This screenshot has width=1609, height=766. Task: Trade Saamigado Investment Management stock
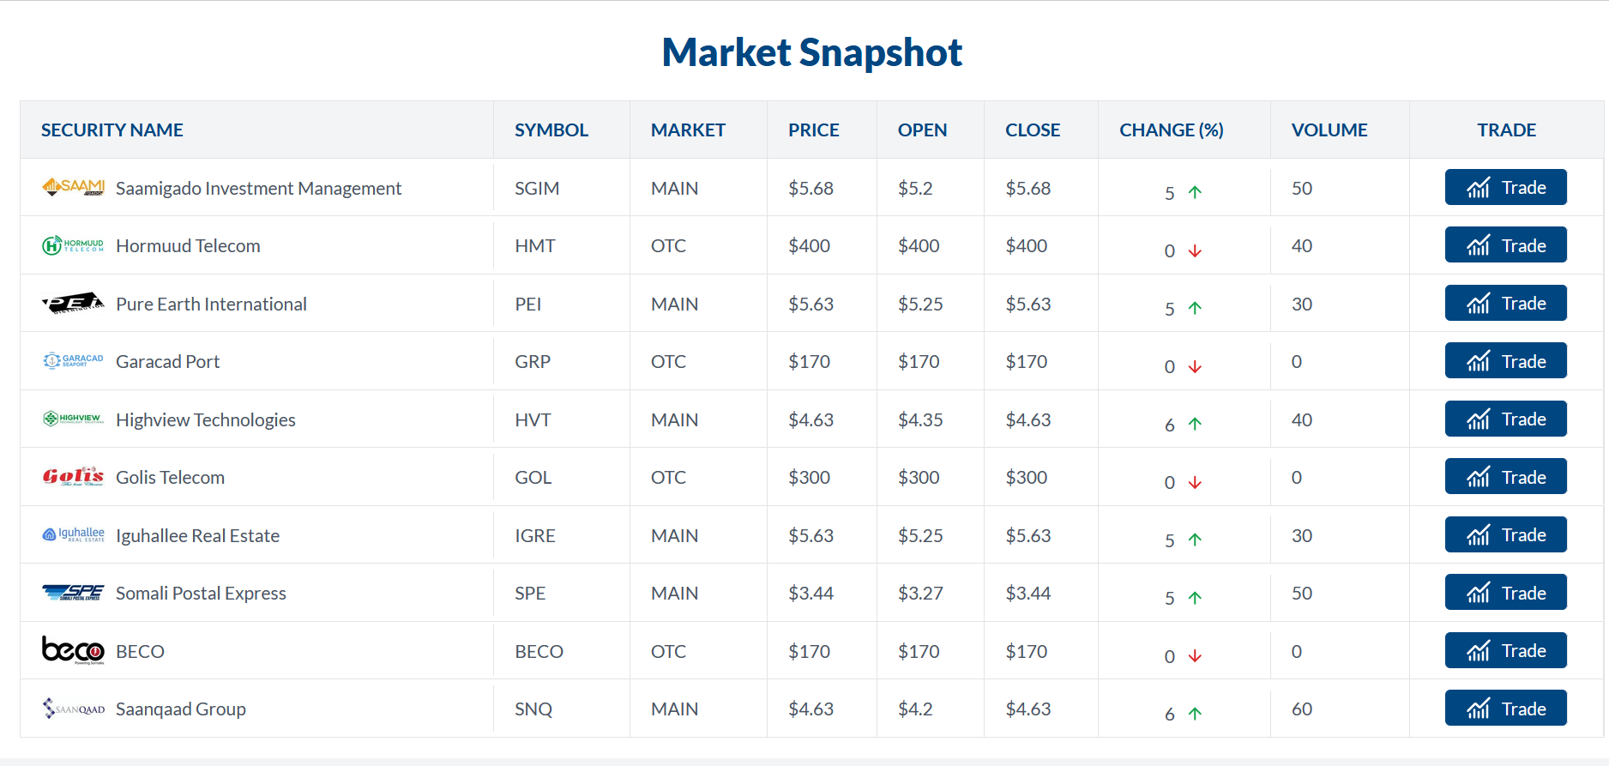[x=1505, y=187]
